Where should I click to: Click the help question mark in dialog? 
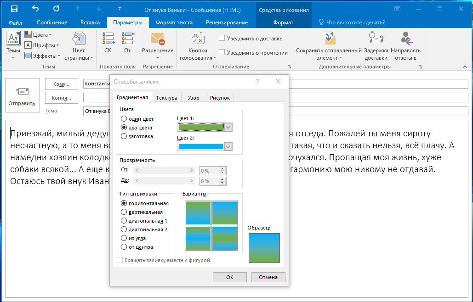coord(257,81)
